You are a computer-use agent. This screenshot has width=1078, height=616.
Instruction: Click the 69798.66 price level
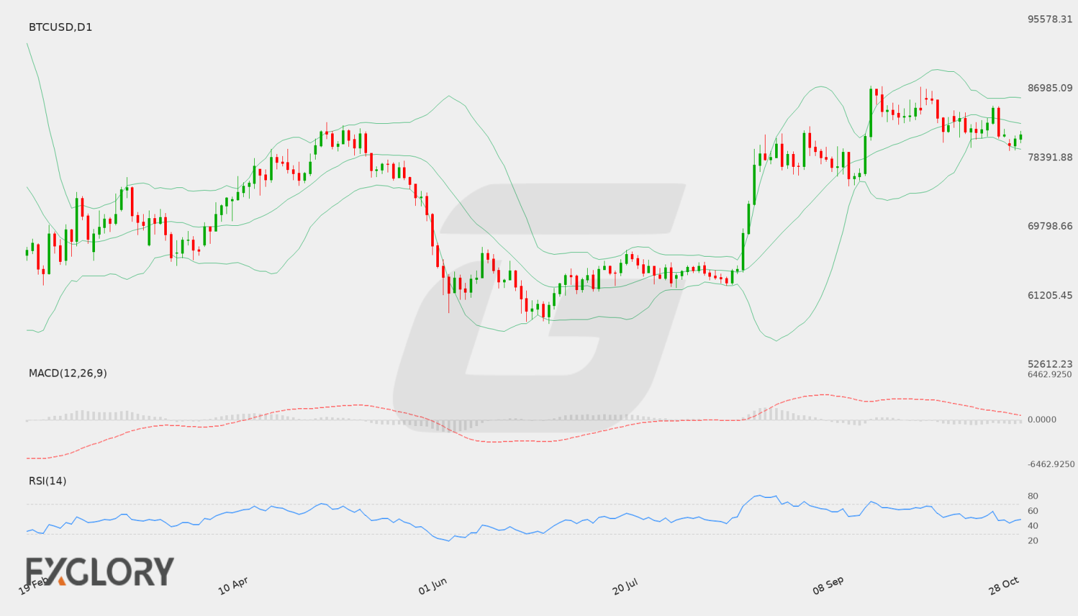[x=1050, y=226]
